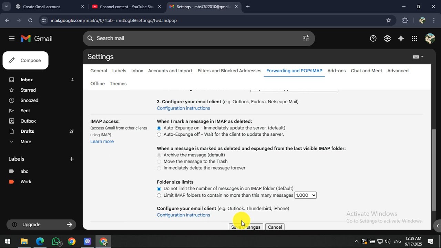
Task: Open the Gmail main menu hamburger icon
Action: (11, 39)
